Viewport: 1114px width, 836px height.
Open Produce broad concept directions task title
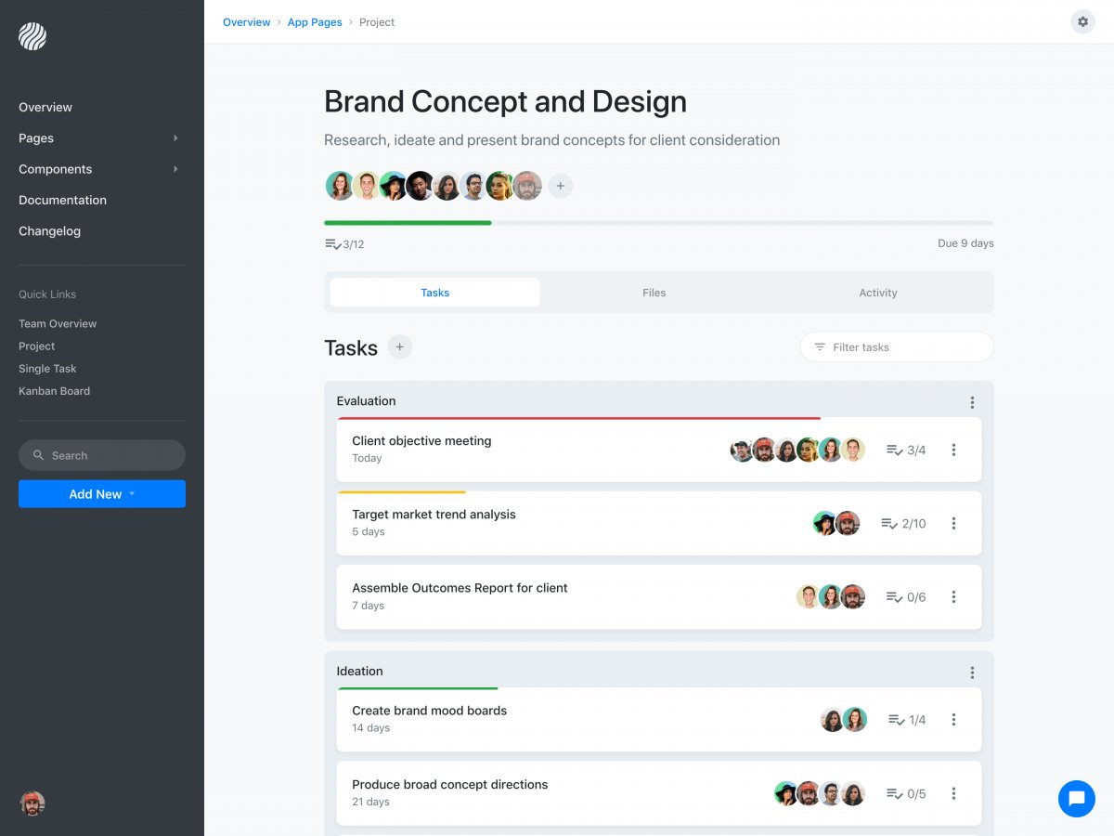pos(449,785)
